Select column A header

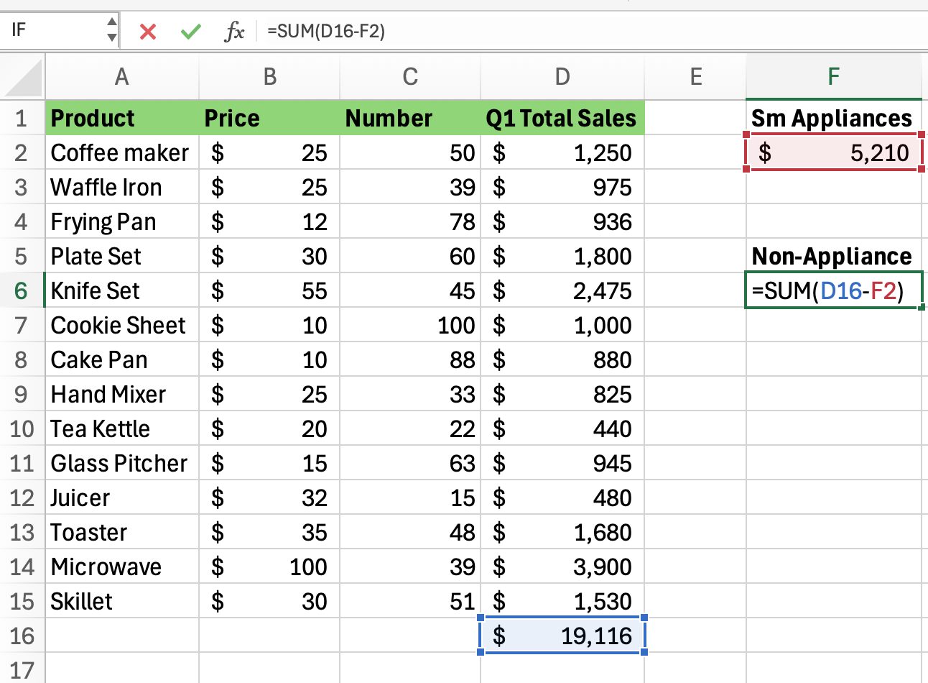[122, 77]
